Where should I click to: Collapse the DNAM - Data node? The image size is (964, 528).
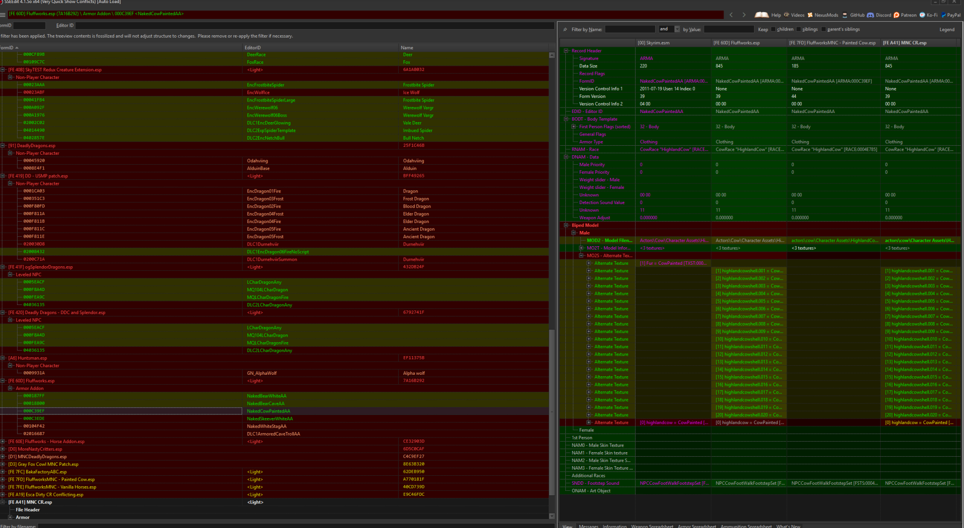point(566,157)
